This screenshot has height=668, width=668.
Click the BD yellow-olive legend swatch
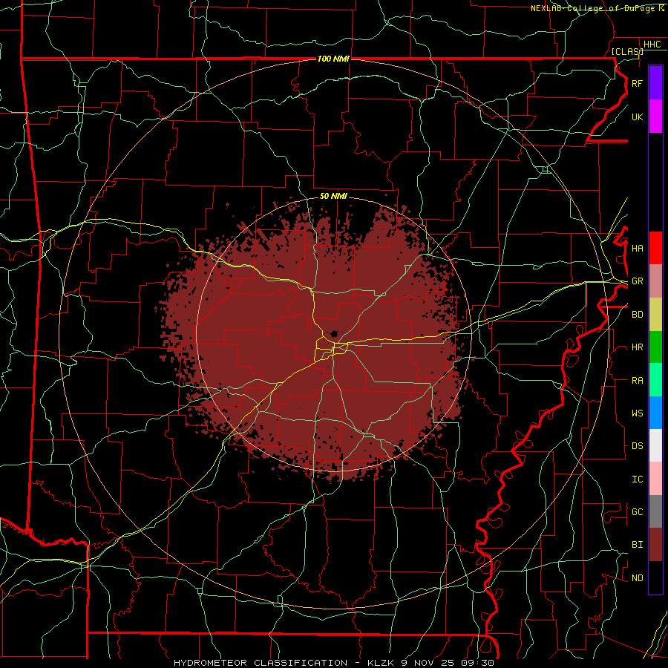coord(655,314)
